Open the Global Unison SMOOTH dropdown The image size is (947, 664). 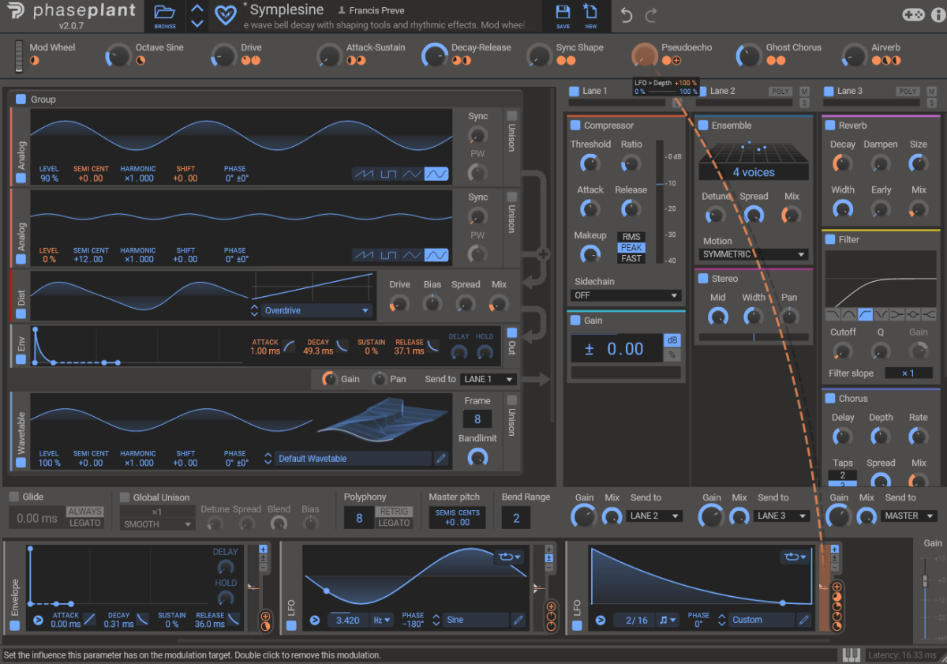click(158, 524)
